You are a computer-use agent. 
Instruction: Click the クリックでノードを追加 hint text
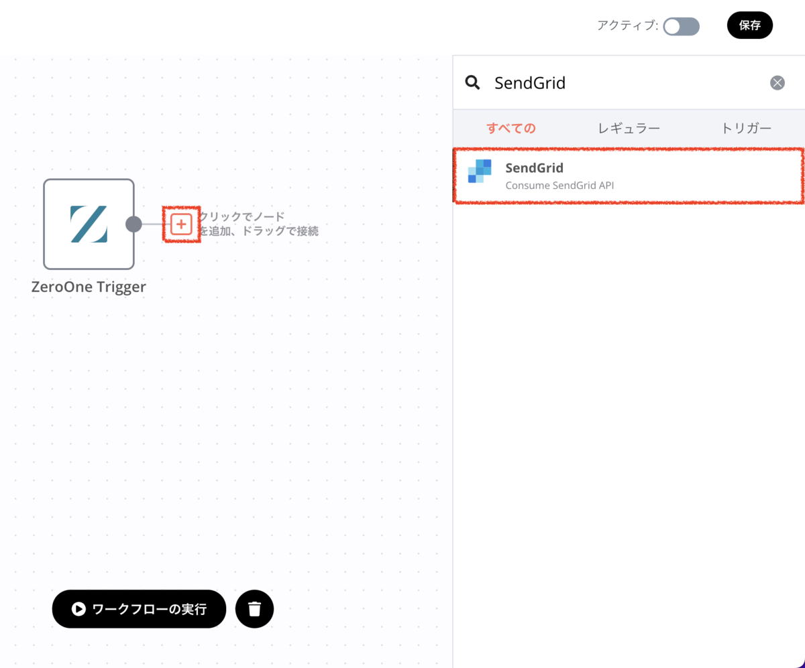[x=258, y=224]
